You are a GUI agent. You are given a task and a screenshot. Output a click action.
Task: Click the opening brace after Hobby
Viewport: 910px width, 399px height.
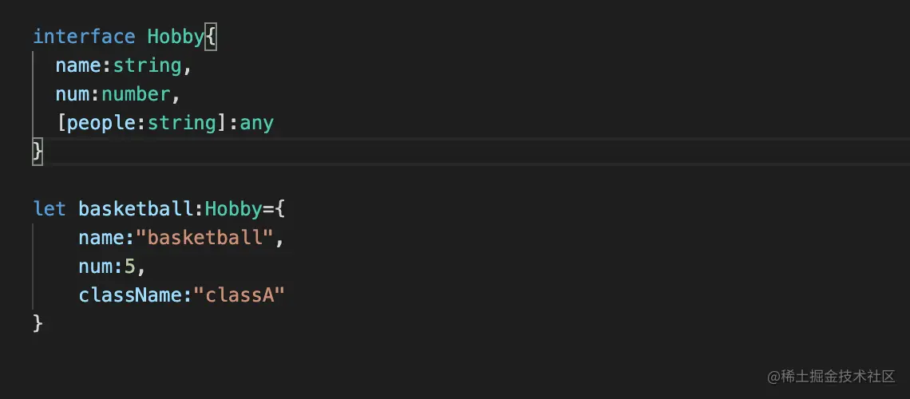point(211,37)
